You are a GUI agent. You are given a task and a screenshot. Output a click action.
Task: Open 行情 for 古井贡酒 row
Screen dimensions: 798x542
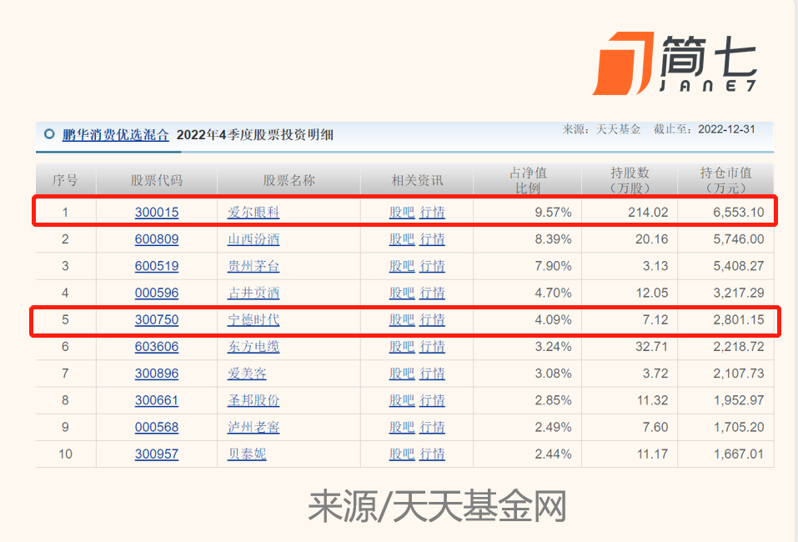[x=432, y=294]
